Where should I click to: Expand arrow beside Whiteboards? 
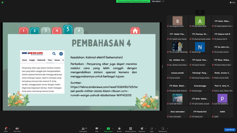tap(167, 129)
